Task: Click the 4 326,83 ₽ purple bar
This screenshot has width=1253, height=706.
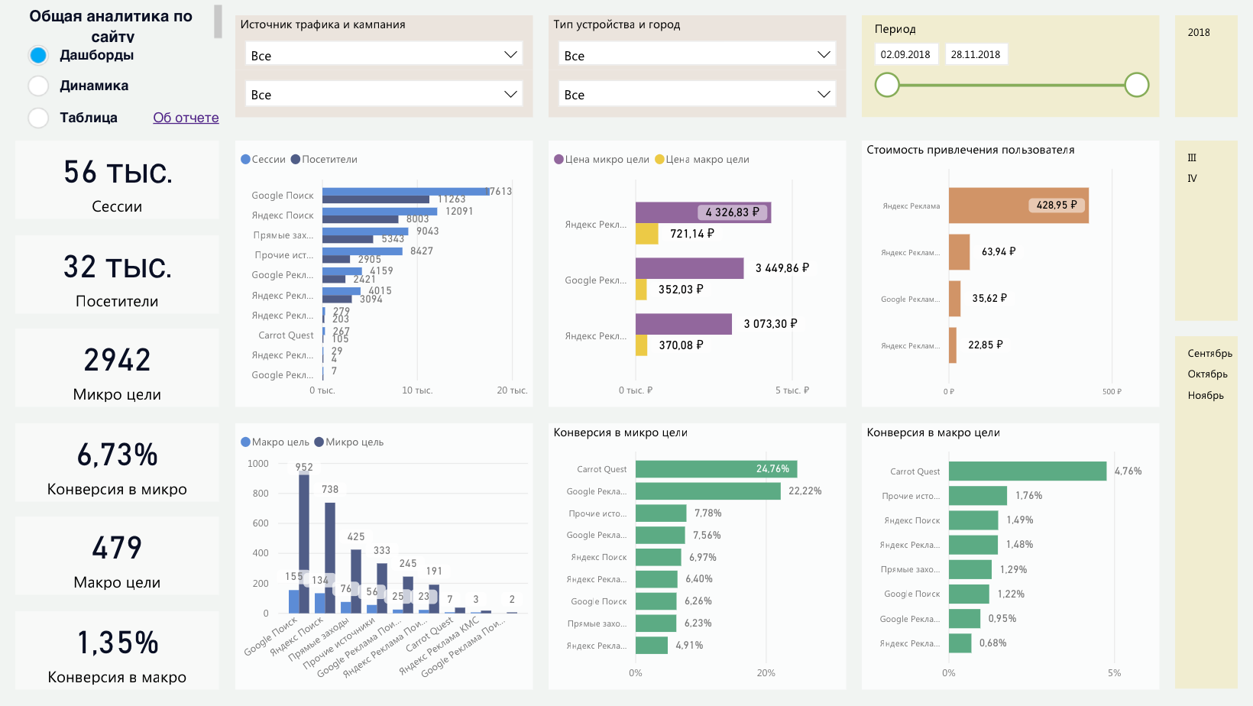Action: click(x=703, y=212)
